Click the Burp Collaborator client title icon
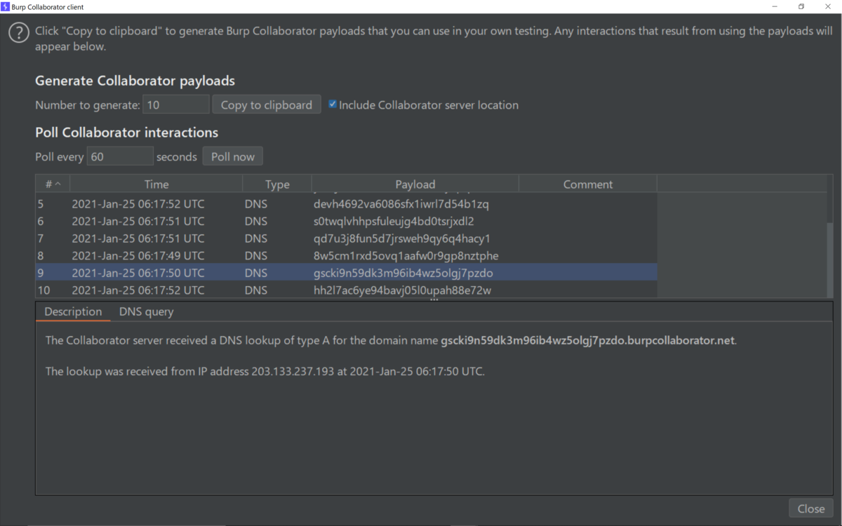The height and width of the screenshot is (526, 842). [x=6, y=6]
